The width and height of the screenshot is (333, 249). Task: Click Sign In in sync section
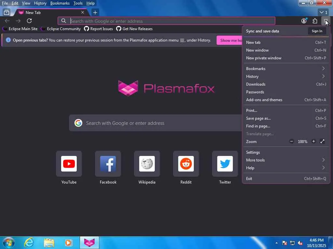(317, 31)
